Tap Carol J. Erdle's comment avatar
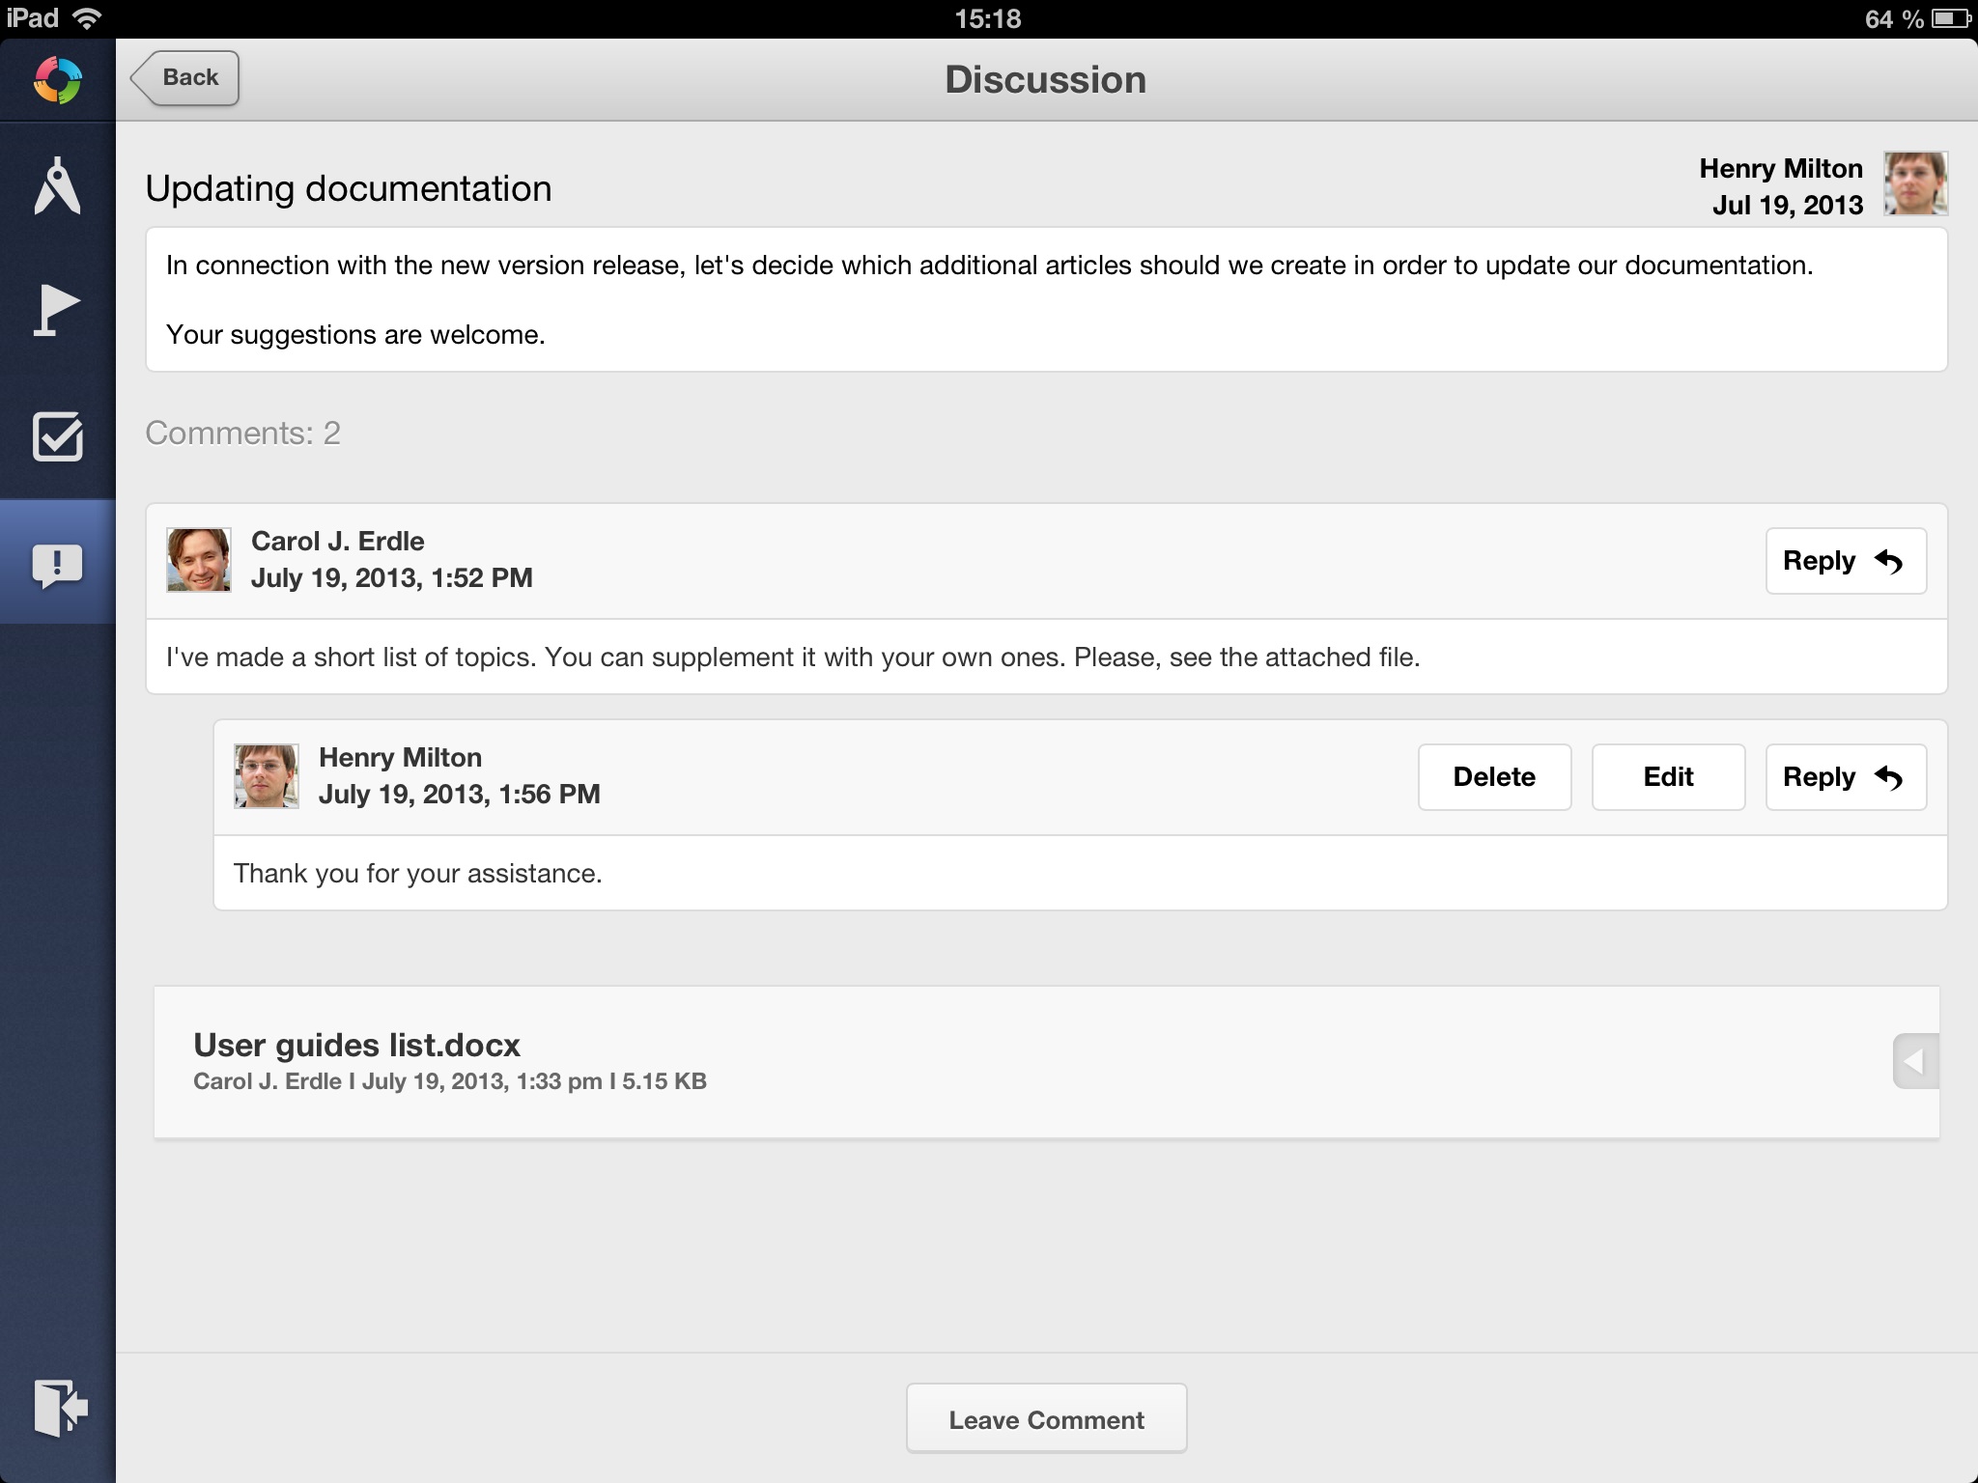The image size is (1978, 1483). (x=198, y=559)
